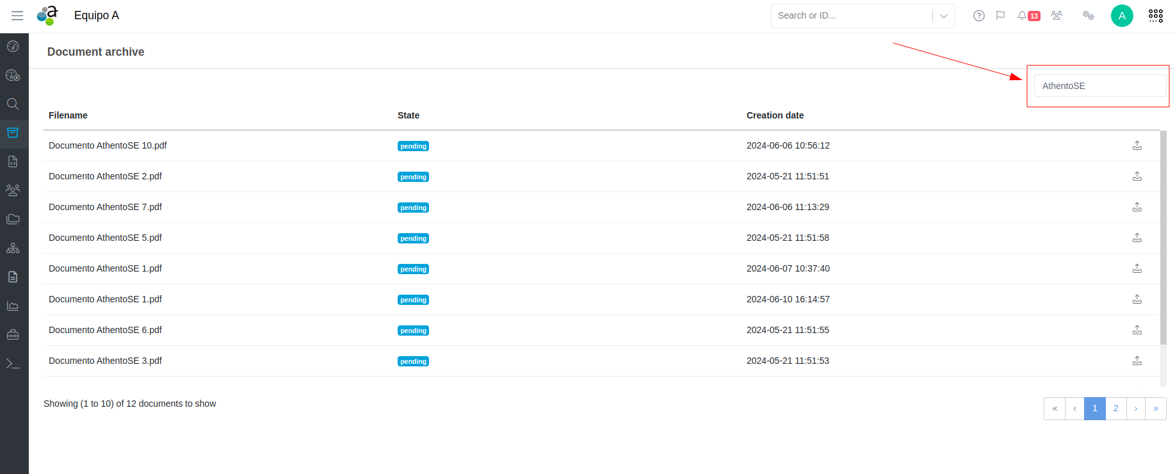Click the next page single arrow

1135,408
